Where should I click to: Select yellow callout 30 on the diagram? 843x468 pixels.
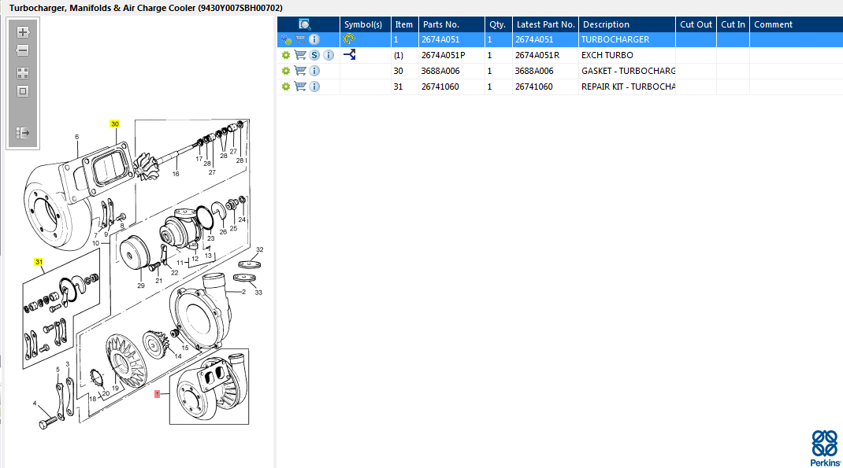click(x=114, y=124)
